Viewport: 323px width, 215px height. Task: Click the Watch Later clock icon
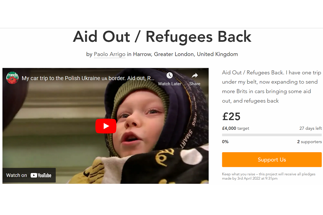pos(170,75)
